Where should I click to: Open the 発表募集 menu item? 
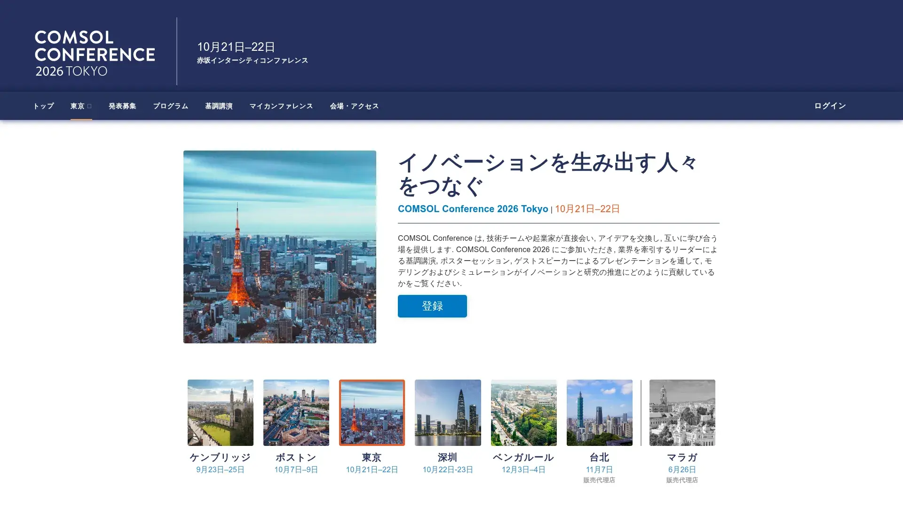click(x=122, y=106)
